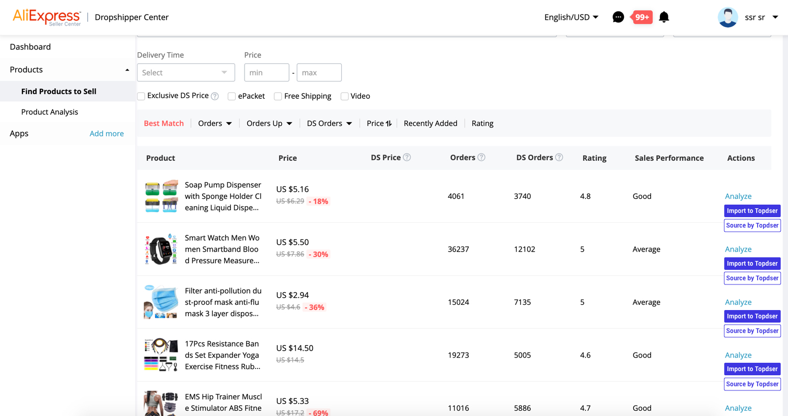Open the Orders Up sort dropdown
This screenshot has height=416, width=788.
pyautogui.click(x=269, y=123)
